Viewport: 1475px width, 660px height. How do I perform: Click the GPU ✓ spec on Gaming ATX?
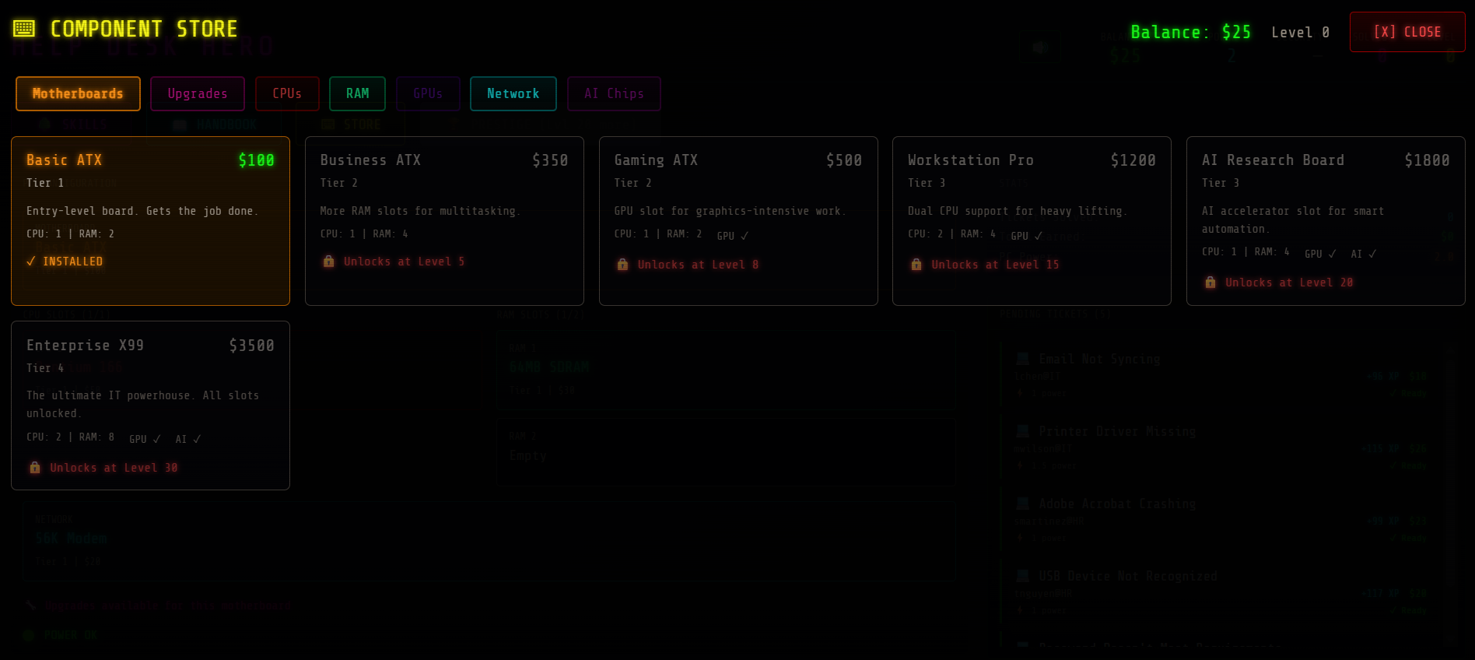733,236
